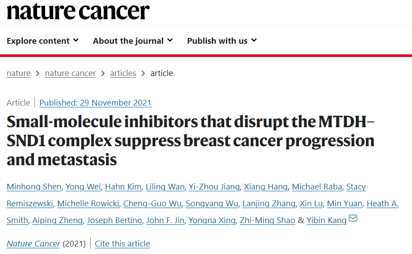
Task: Open author Hahn Kim's profile link
Action: point(123,187)
